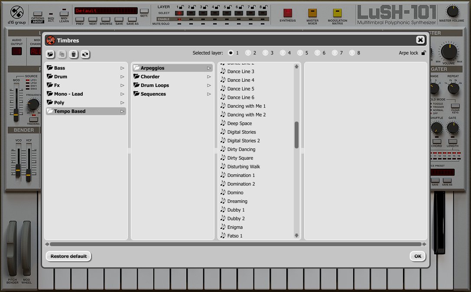
Task: Select layer 8 radio button
Action: [x=352, y=53]
